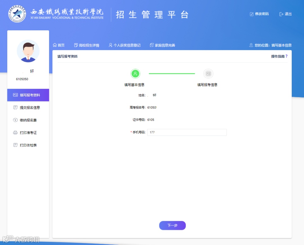Click the 提交报名信息 sidebar icon

[x=15, y=107]
